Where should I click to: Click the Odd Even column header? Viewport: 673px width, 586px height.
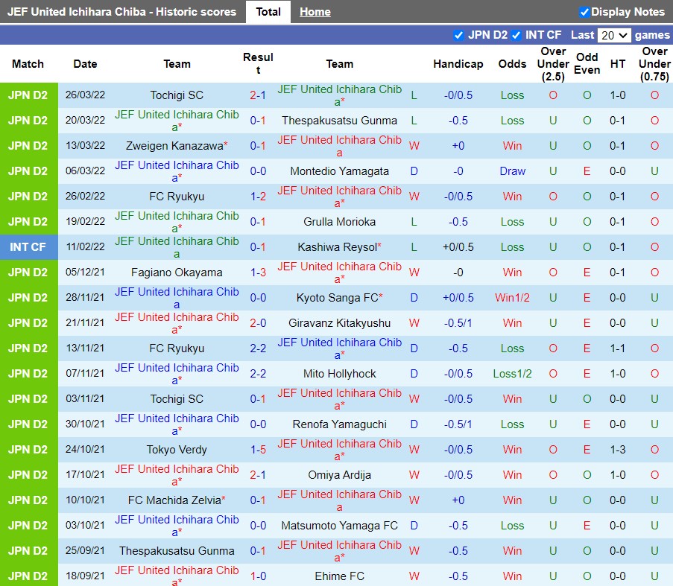(x=587, y=64)
